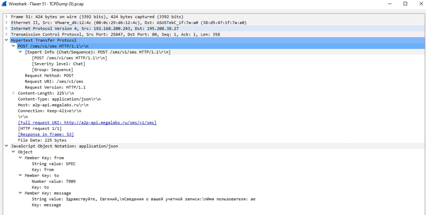Collapse the POST /sms/v1/sms HTTP/1.1 node
Viewport: 426px width, 215px height.
point(13,46)
